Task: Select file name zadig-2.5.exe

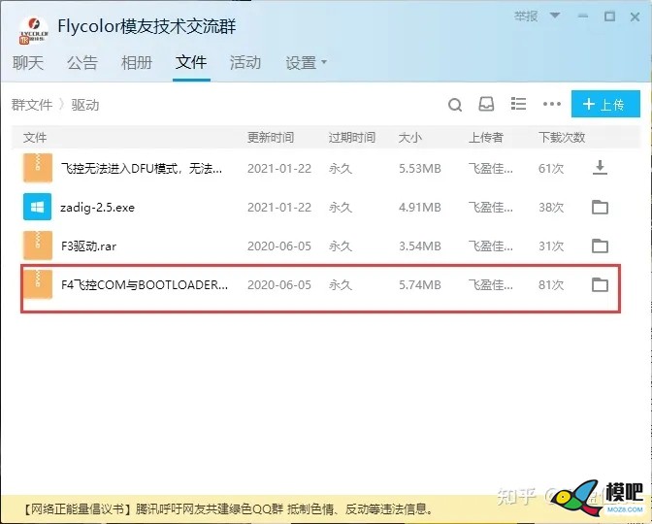Action: (x=97, y=207)
